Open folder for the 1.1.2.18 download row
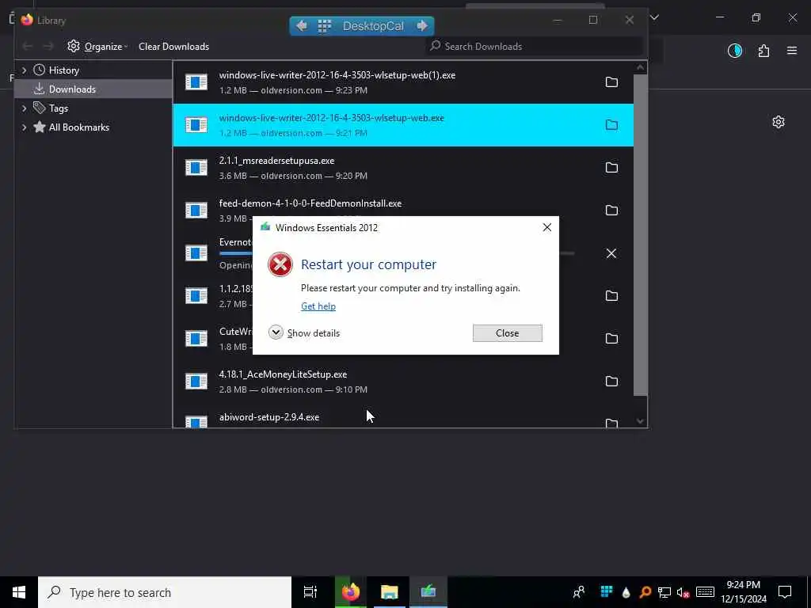 coord(611,296)
